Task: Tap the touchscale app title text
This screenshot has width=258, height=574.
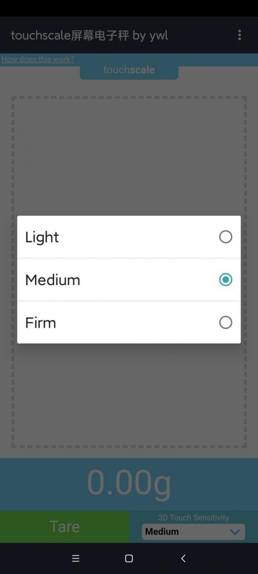Action: tap(89, 35)
